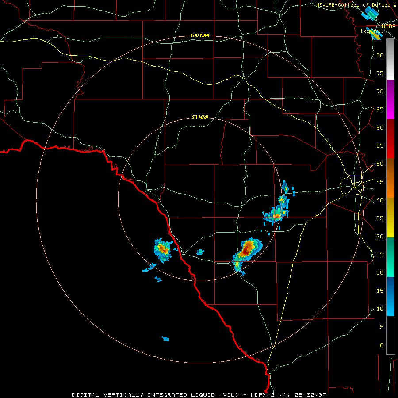Click the "70" value on the color scale
Screen dimensions: 398x398
point(380,92)
